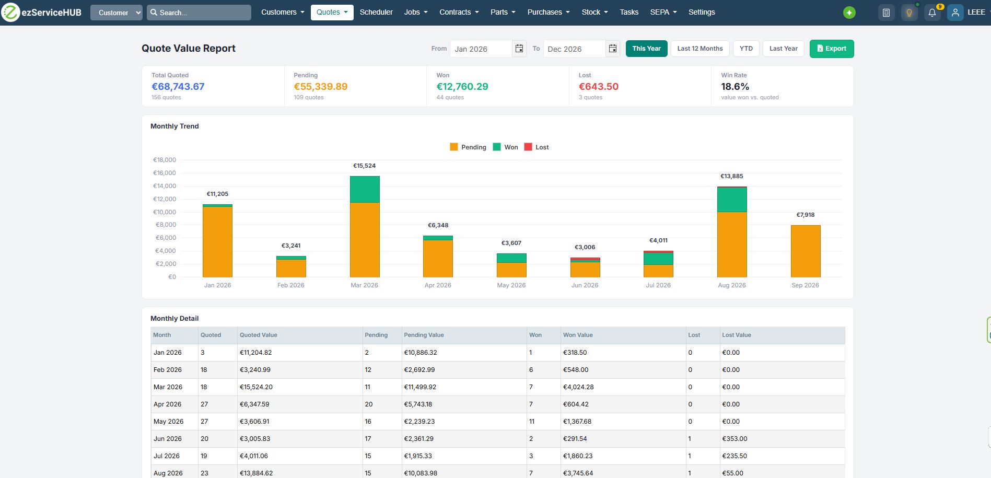991x478 pixels.
Task: Expand the Customers menu dropdown
Action: point(283,12)
